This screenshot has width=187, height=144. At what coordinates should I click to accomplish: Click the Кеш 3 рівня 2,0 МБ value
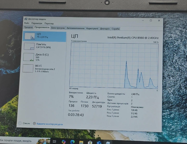click(134, 117)
